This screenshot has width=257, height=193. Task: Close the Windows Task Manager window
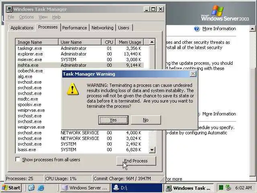[x=161, y=9]
